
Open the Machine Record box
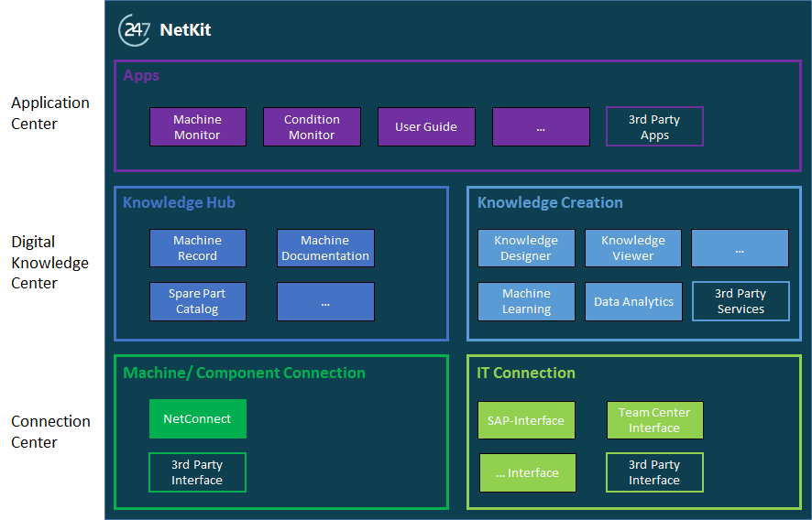pyautogui.click(x=198, y=248)
